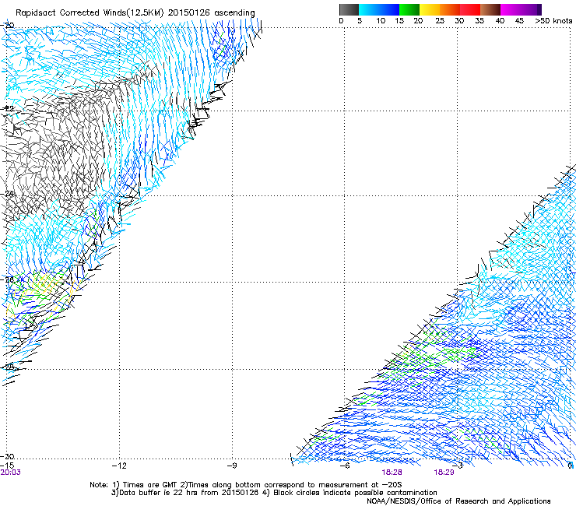Click the 'Black circles indicate possible contamination' note

click(355, 493)
